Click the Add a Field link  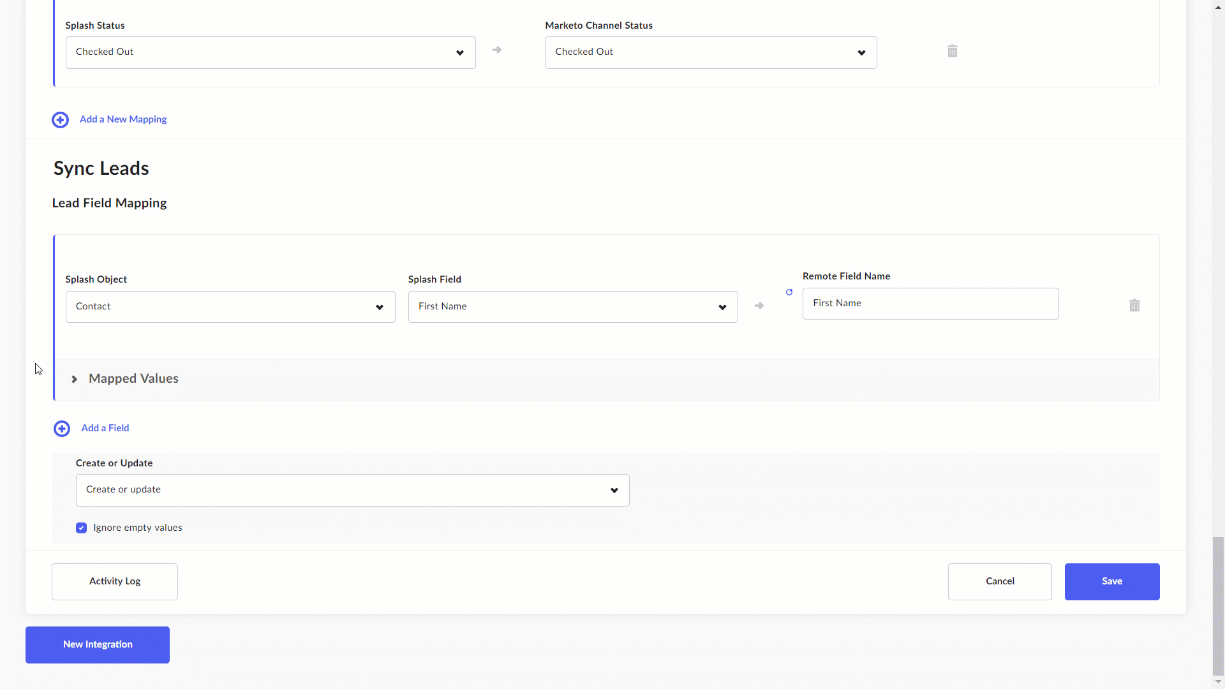105,428
